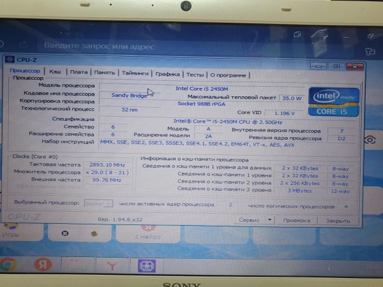This screenshot has width=383, height=287.
Task: Minimize the CPU-Z window
Action: click(x=319, y=66)
